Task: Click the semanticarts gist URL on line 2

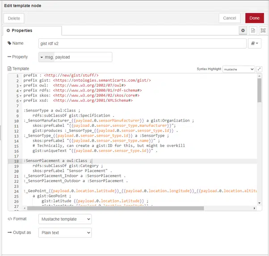Action: tap(102, 80)
